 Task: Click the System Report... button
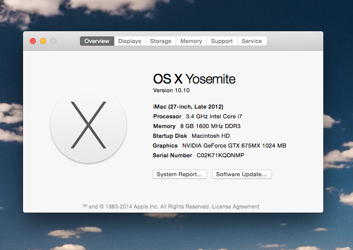(180, 174)
